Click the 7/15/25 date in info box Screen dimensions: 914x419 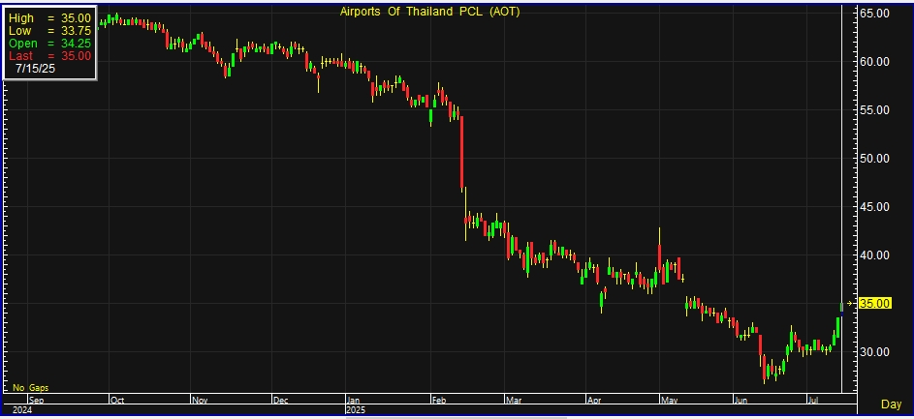pos(36,68)
